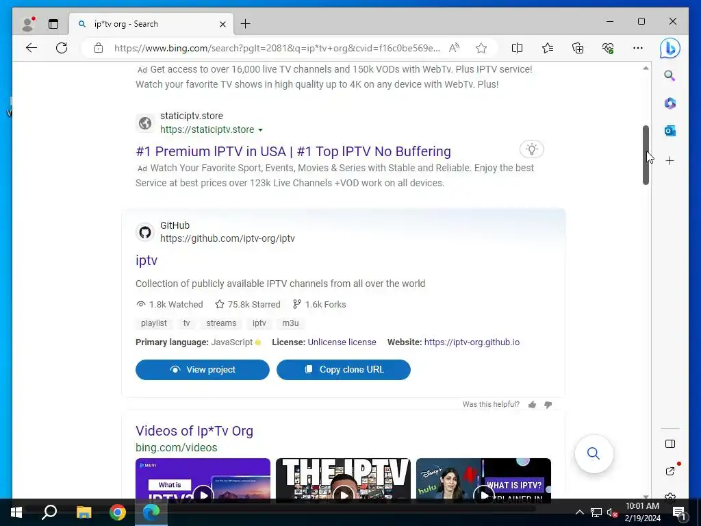Image resolution: width=701 pixels, height=526 pixels.
Task: View site information lock icon
Action: click(99, 48)
